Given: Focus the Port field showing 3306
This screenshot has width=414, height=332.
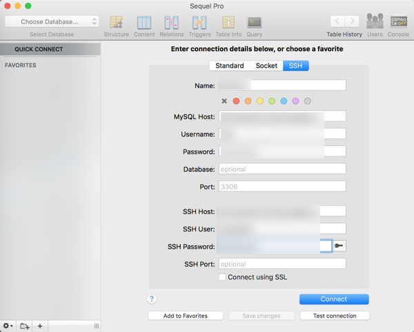Looking at the screenshot, I should [282, 186].
